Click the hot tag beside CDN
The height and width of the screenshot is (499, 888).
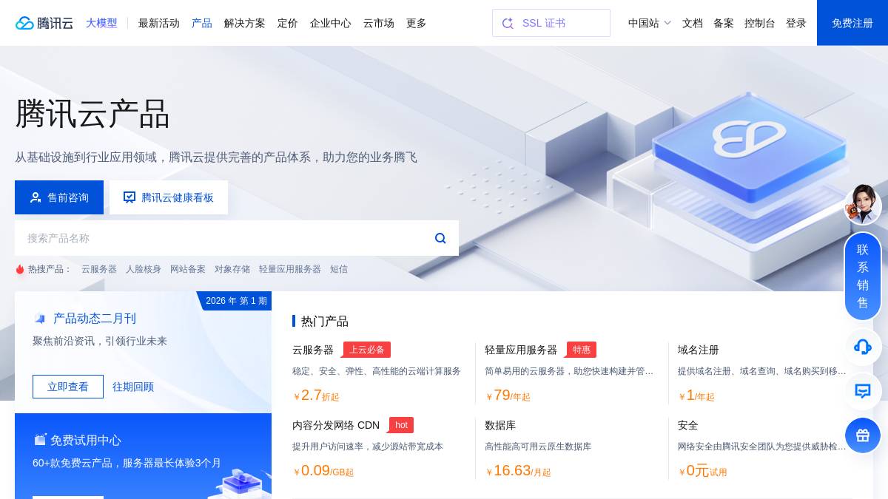click(x=401, y=425)
